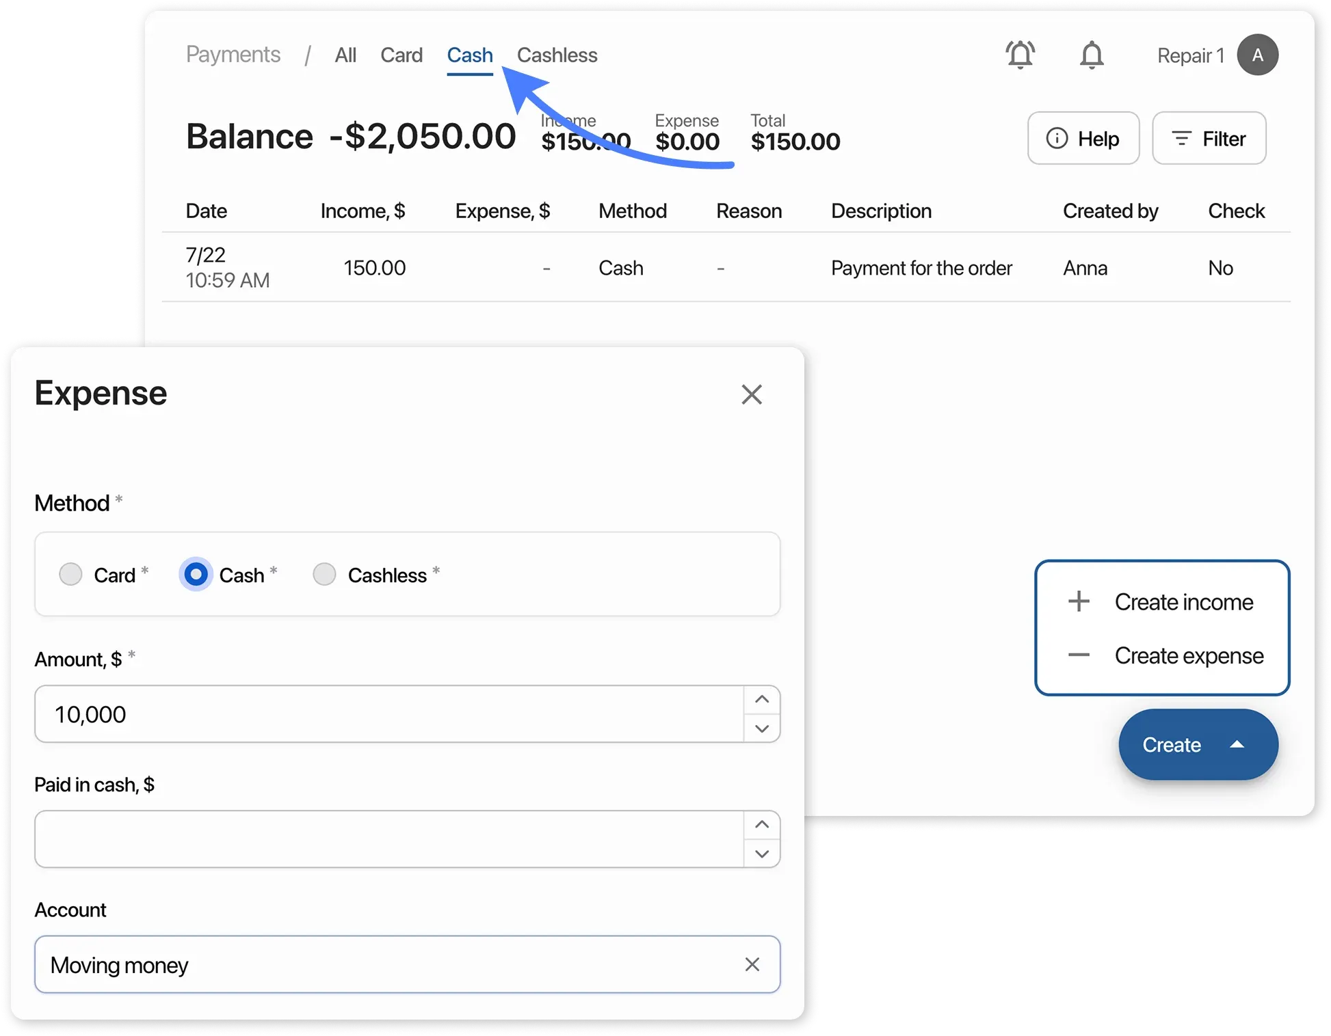Close the Expense dialog
Viewport: 1331px width, 1036px height.
click(x=752, y=394)
